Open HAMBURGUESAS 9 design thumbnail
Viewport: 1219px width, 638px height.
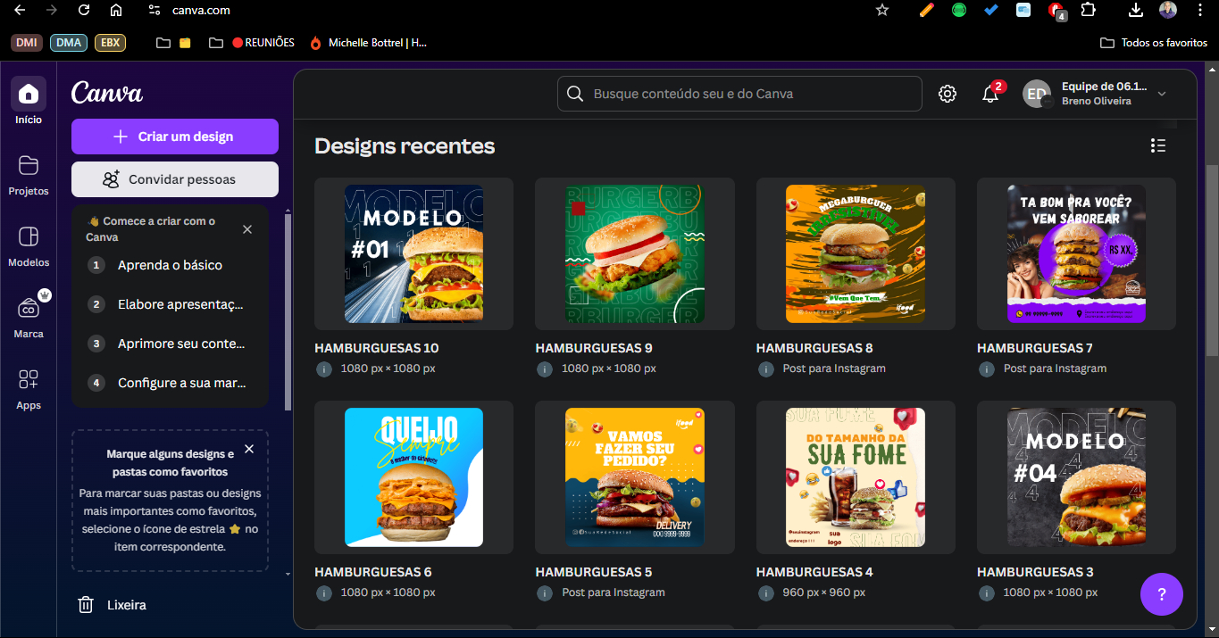[x=635, y=254]
